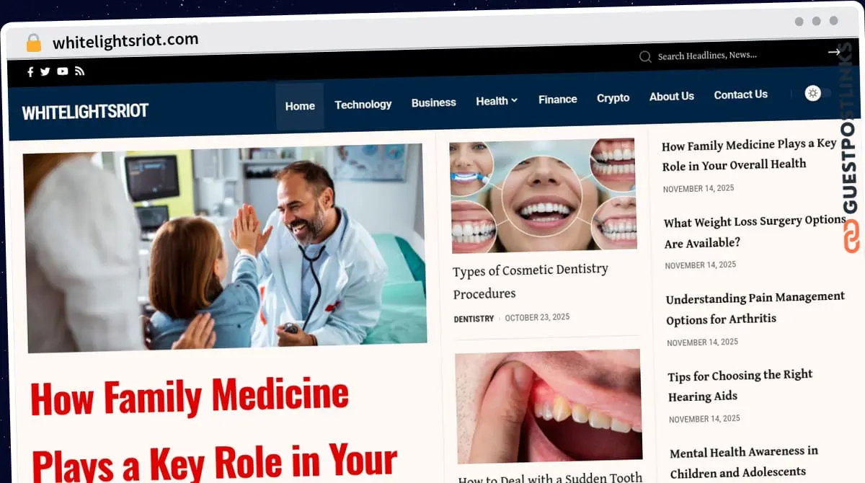Click the padlock icon in address bar
This screenshot has width=865, height=483.
pyautogui.click(x=33, y=43)
